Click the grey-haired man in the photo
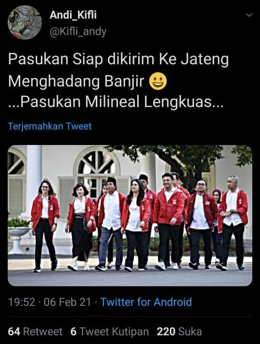Image resolution: width=260 pixels, height=344 pixels. click(233, 223)
